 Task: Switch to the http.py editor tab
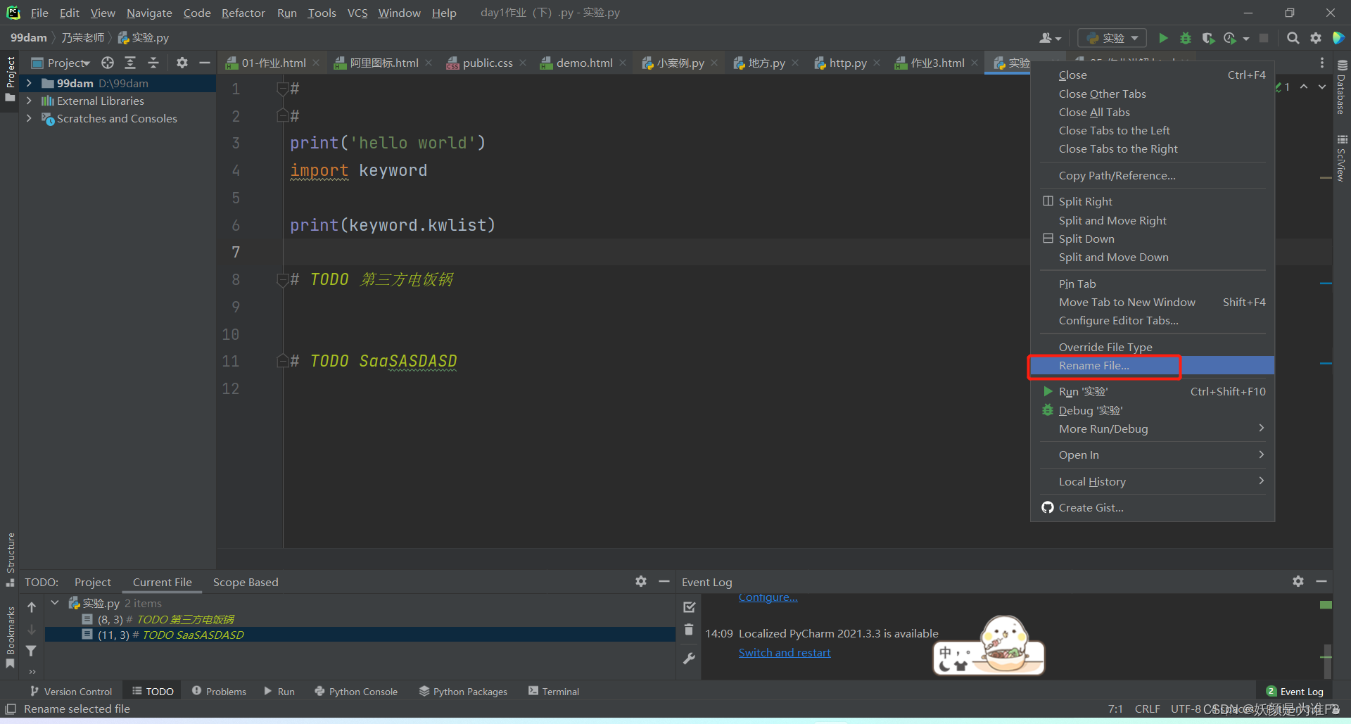847,63
